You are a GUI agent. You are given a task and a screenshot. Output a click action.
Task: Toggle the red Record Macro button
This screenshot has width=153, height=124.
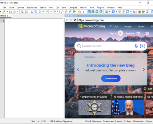tap(139, 12)
